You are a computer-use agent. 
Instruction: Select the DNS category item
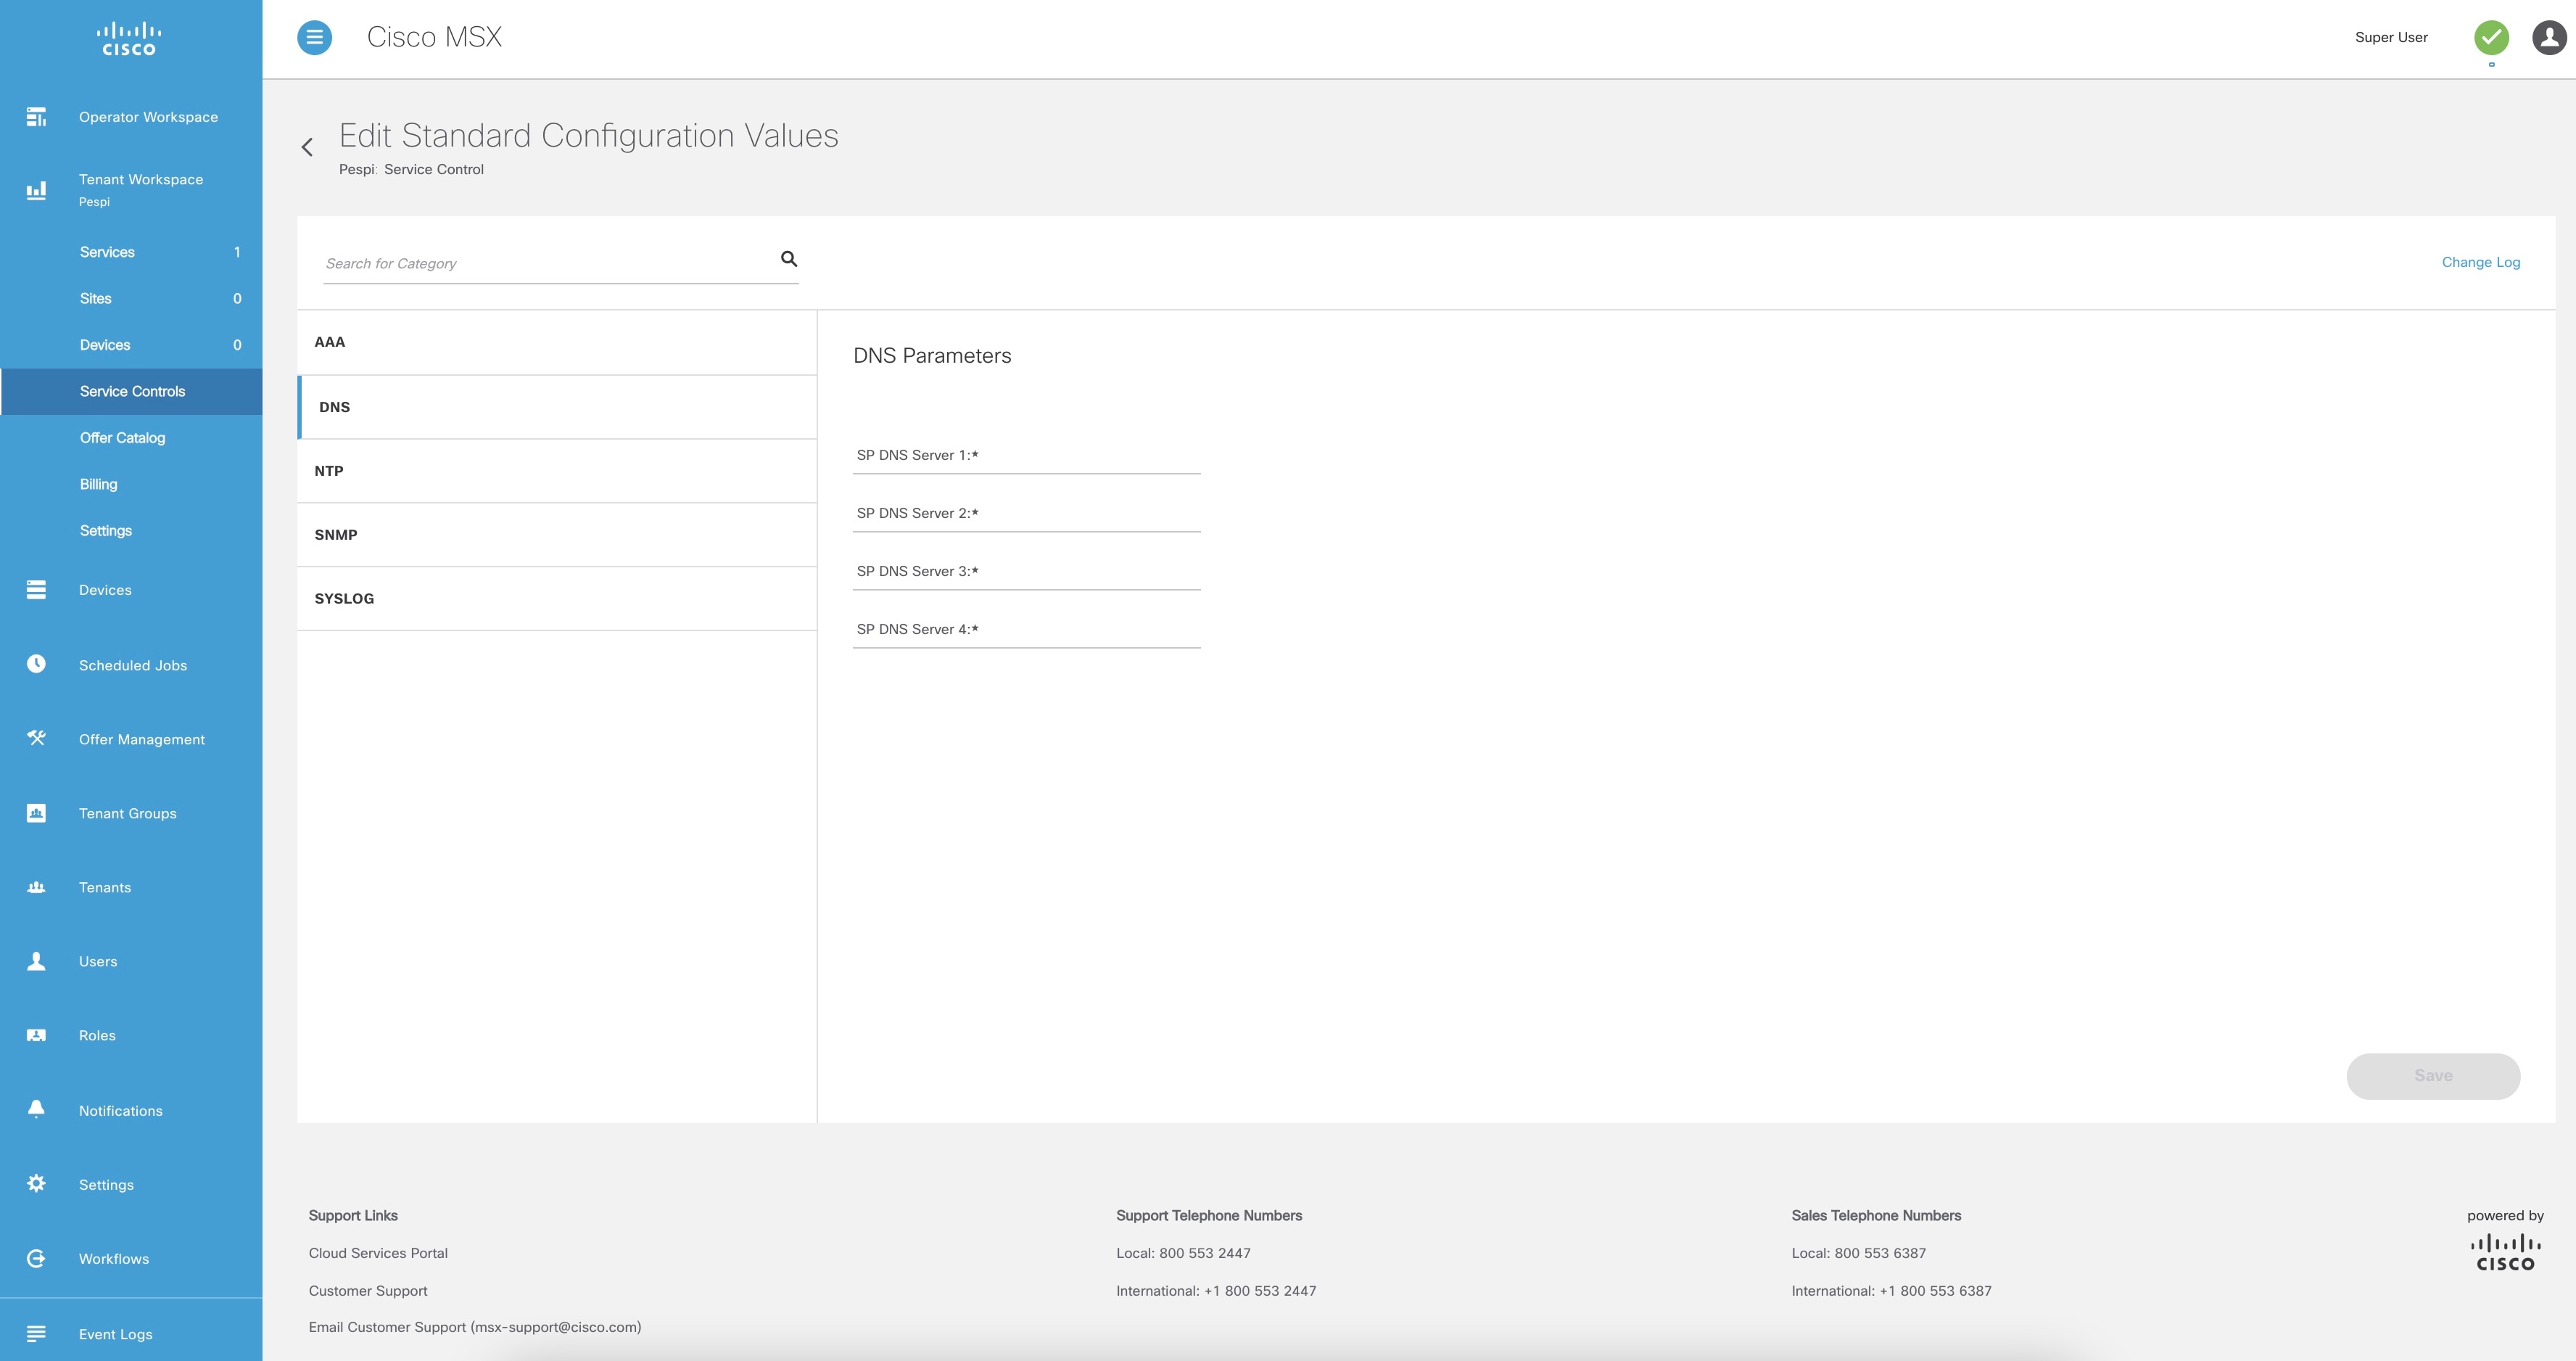(x=556, y=406)
